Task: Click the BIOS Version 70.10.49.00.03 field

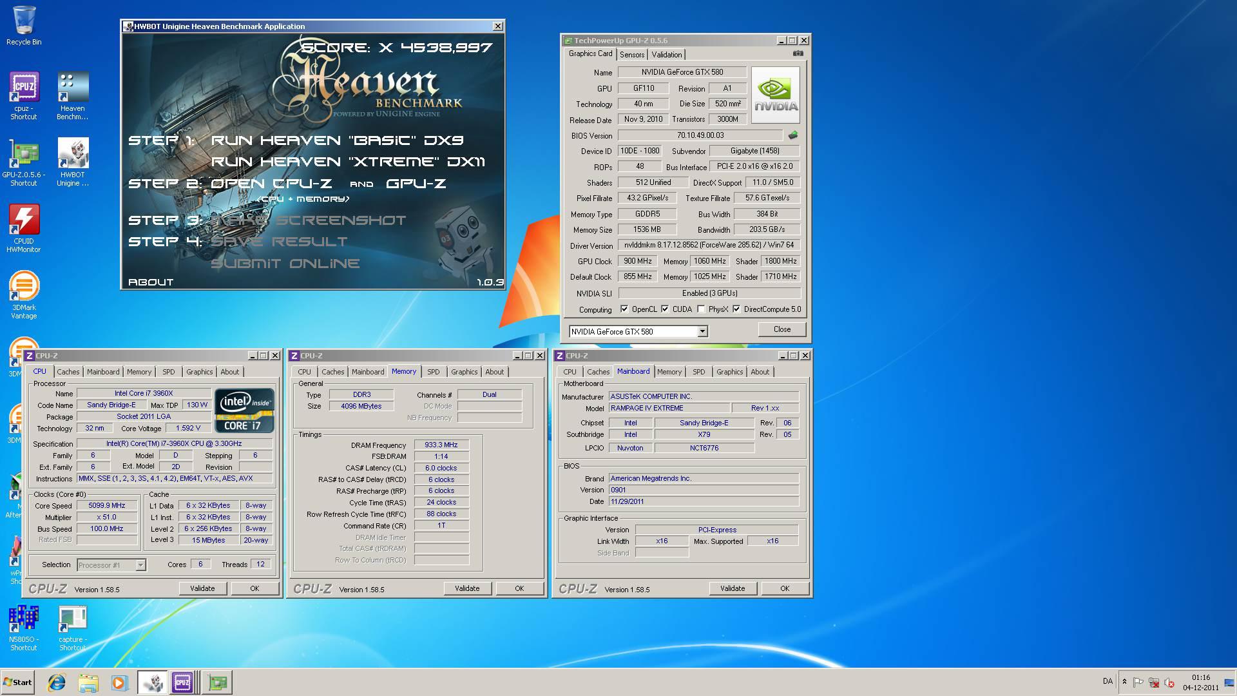Action: tap(700, 135)
